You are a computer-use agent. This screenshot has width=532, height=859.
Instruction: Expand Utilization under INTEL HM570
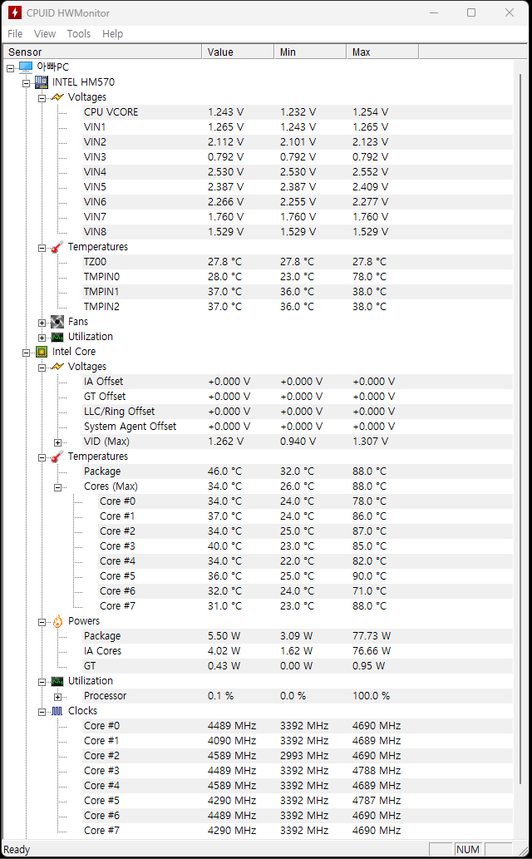pos(42,338)
